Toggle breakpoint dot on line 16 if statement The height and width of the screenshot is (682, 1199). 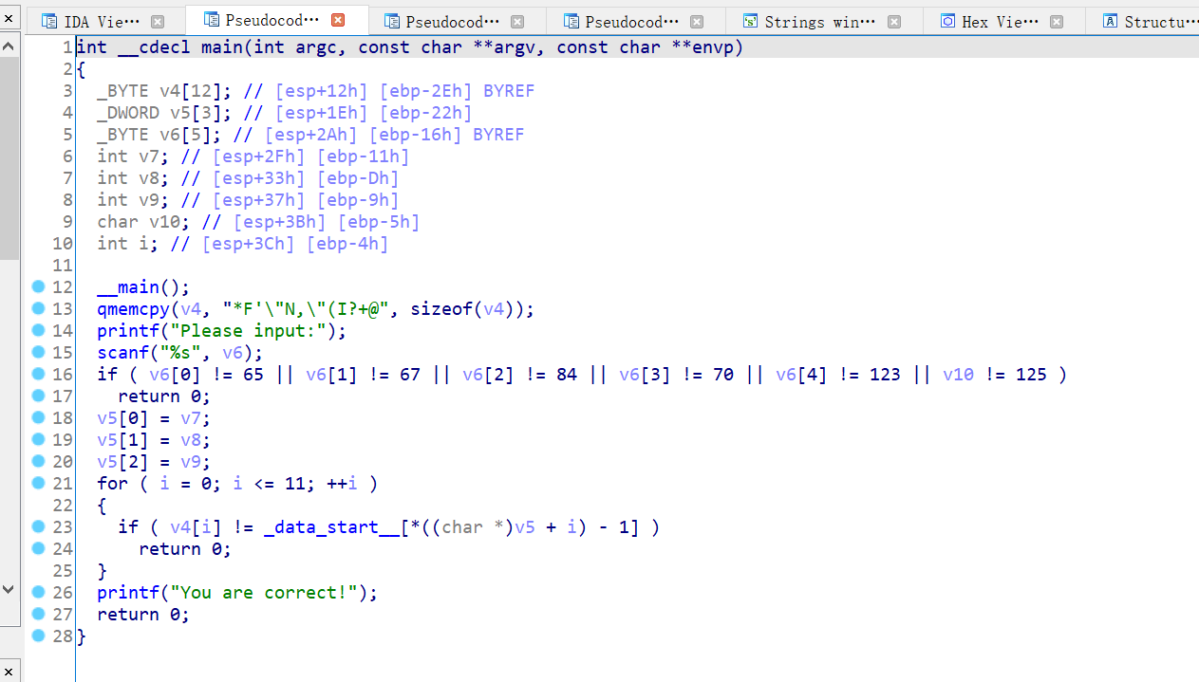tap(38, 374)
